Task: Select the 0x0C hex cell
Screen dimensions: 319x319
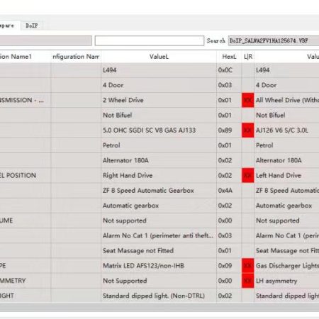Action: [229, 70]
